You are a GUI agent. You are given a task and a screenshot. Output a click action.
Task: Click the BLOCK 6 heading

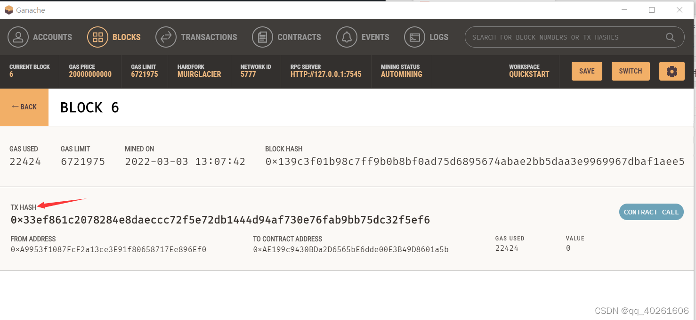pyautogui.click(x=89, y=107)
